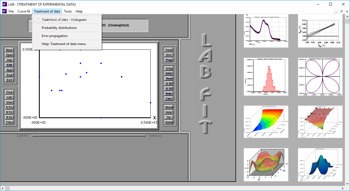
Task: Open the X1 X2 wavy surface thumbnail
Action: (266, 165)
